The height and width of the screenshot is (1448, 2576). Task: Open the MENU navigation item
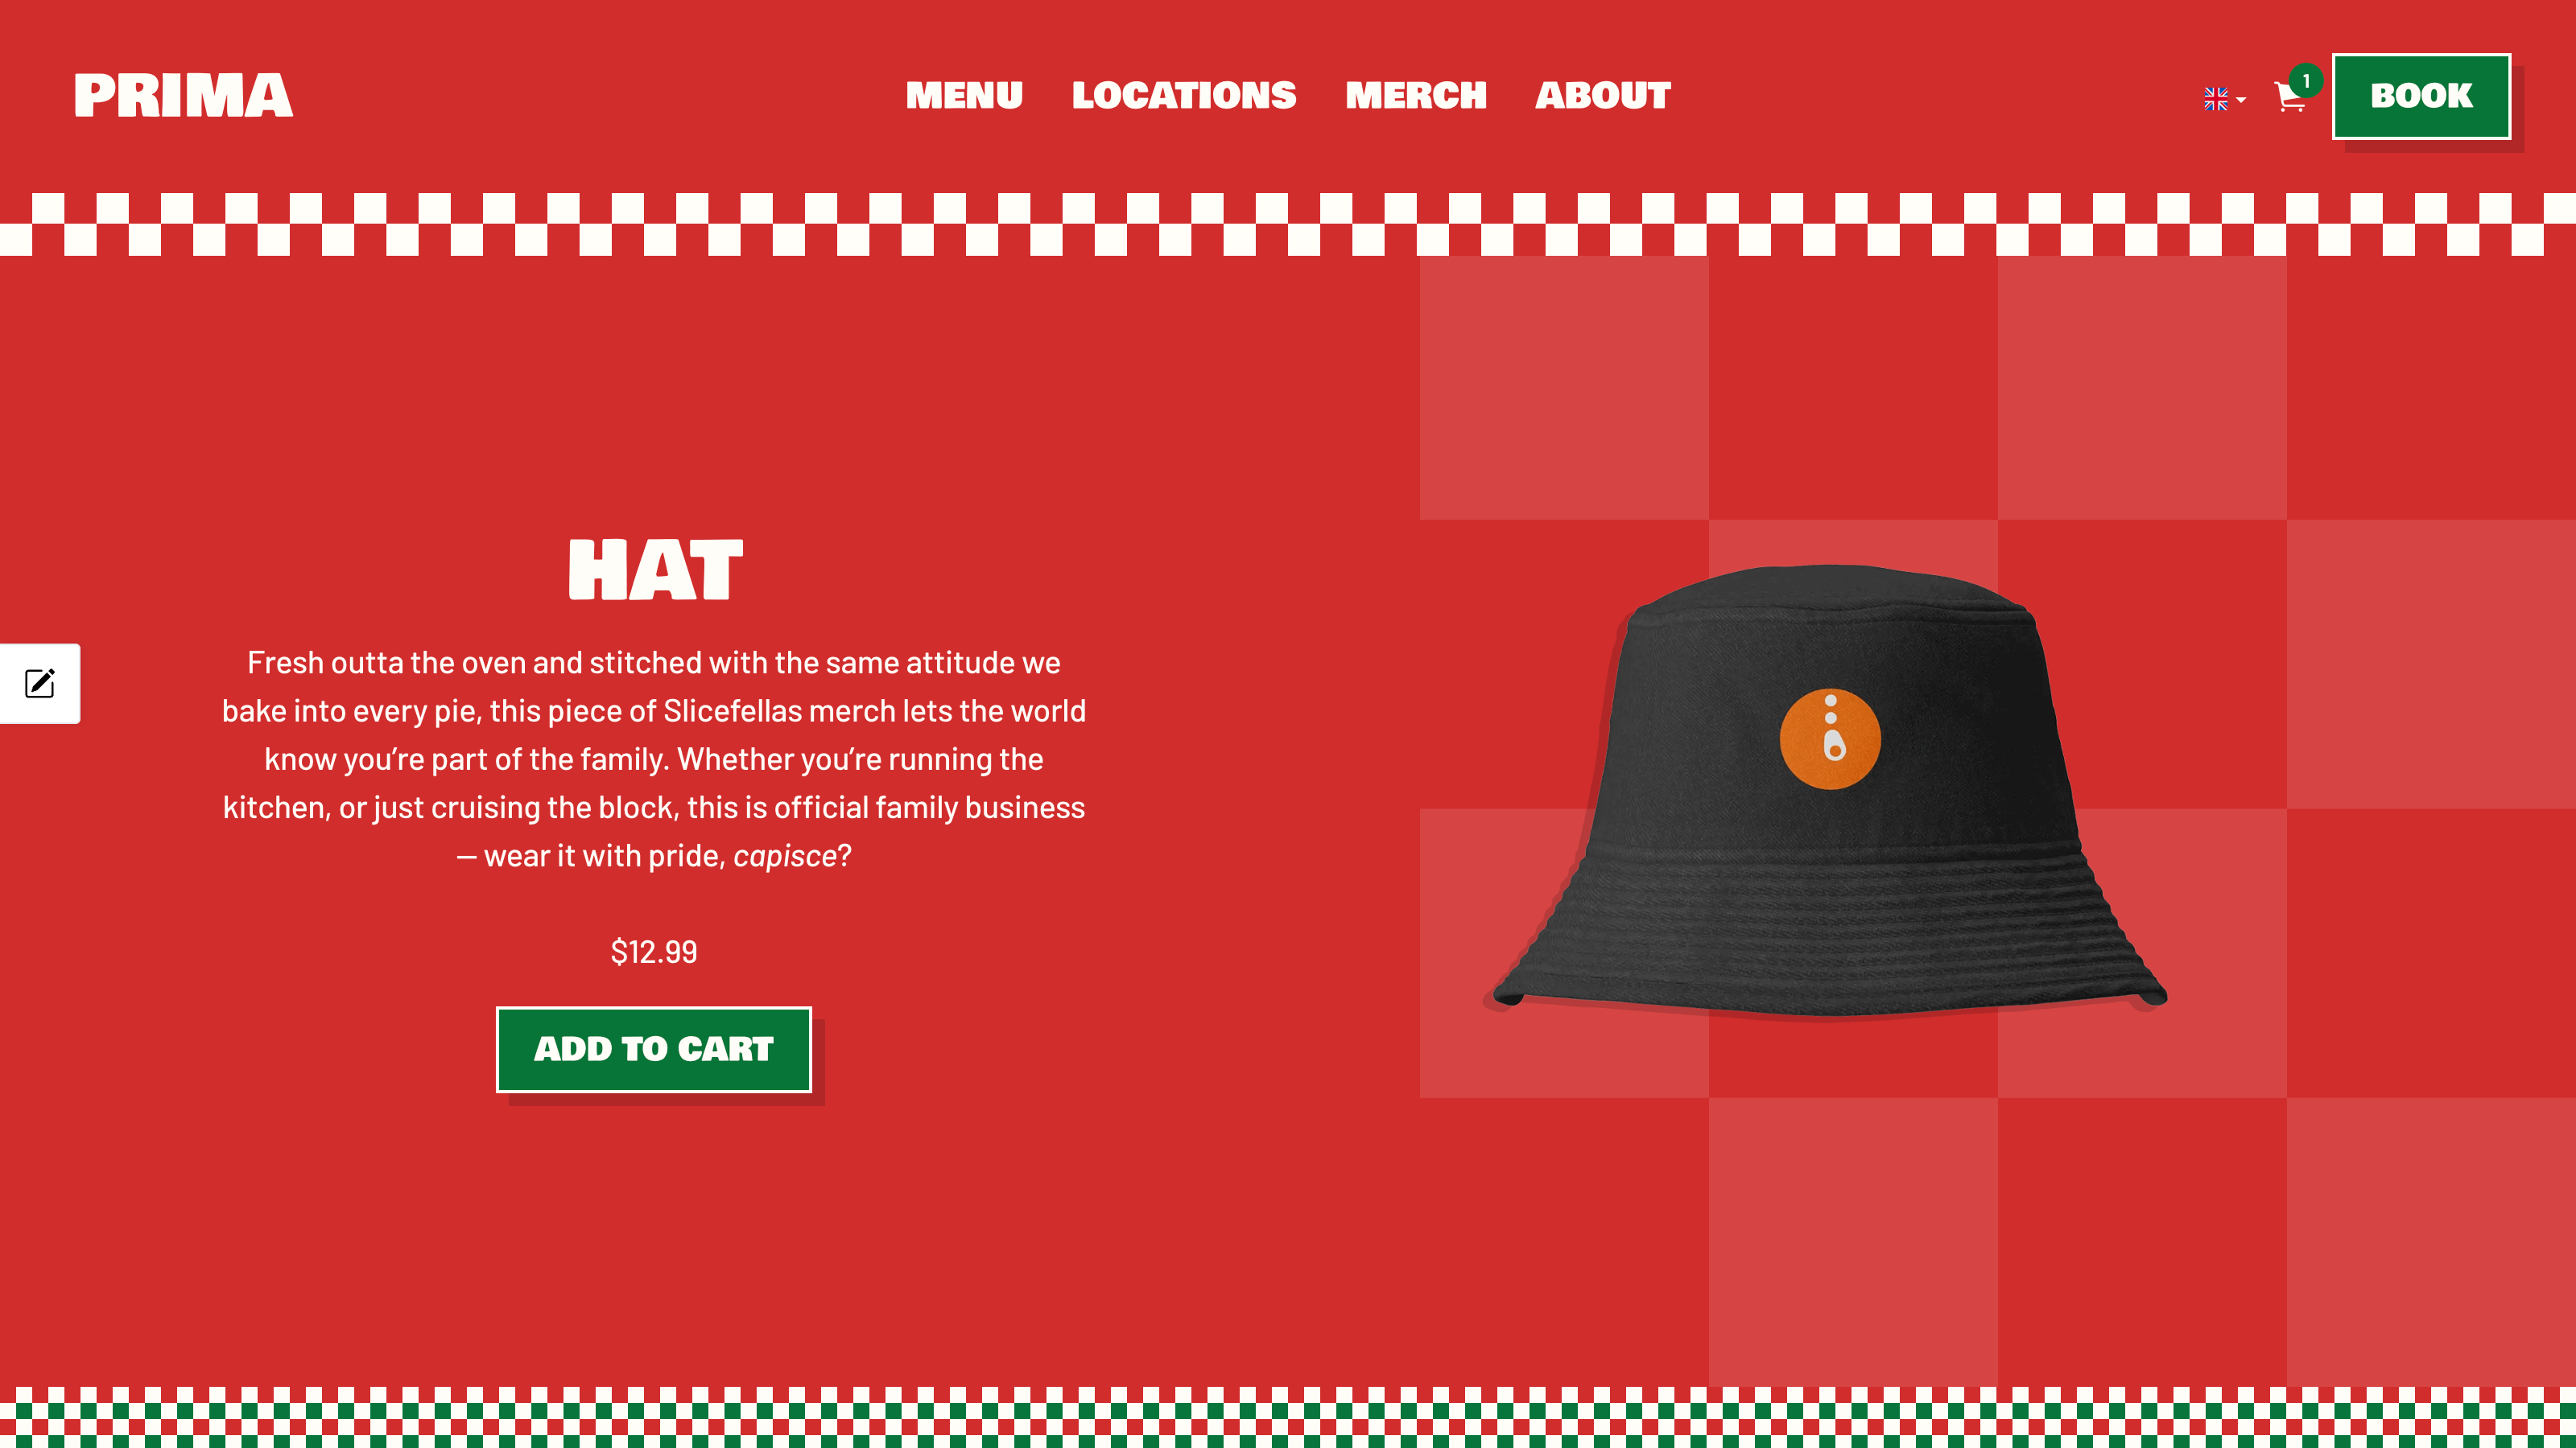(964, 96)
